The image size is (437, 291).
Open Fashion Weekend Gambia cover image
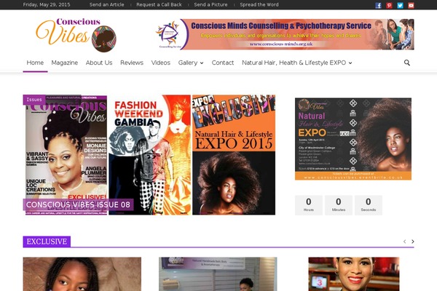coord(149,155)
